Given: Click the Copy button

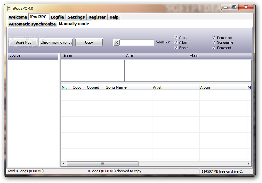Looking at the screenshot, I should click(x=89, y=42).
